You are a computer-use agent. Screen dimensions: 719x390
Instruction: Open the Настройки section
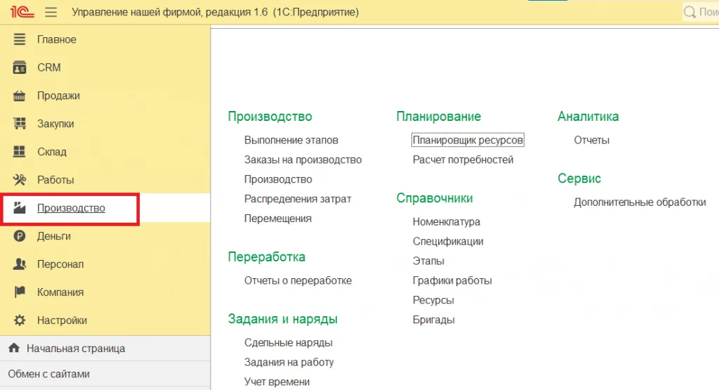click(x=62, y=320)
